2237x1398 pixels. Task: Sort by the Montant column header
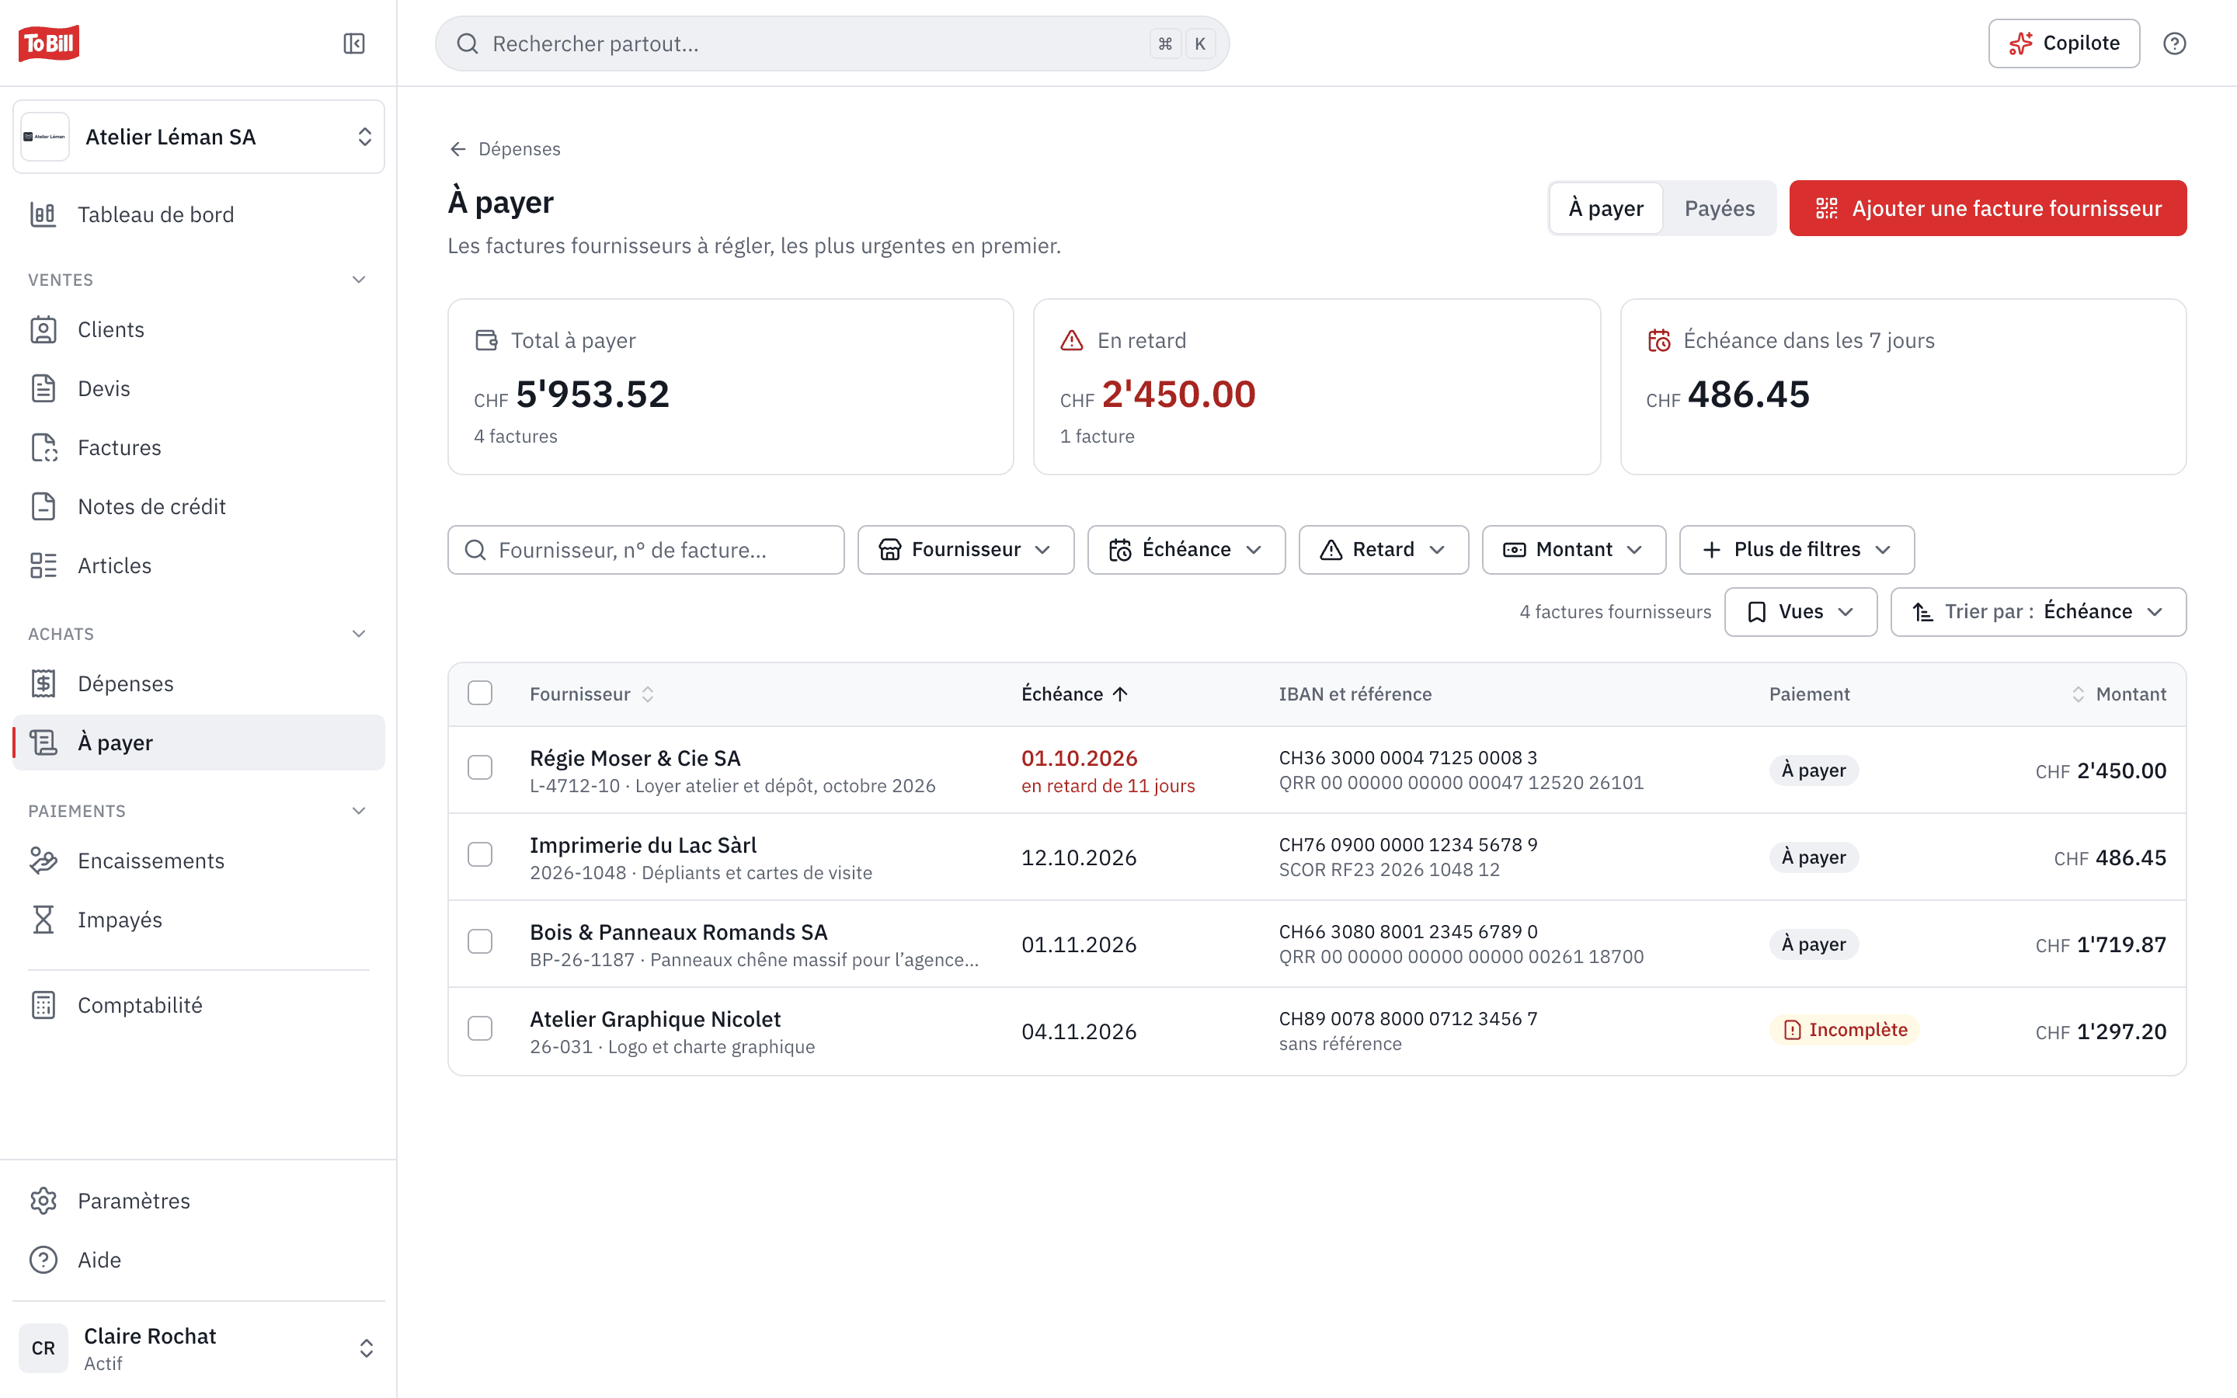coord(2117,694)
